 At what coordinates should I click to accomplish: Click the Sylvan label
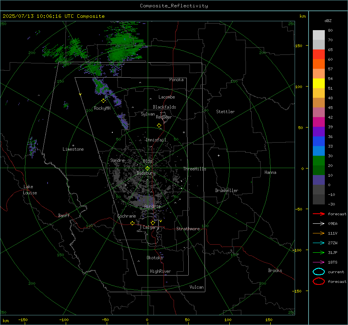coord(148,114)
